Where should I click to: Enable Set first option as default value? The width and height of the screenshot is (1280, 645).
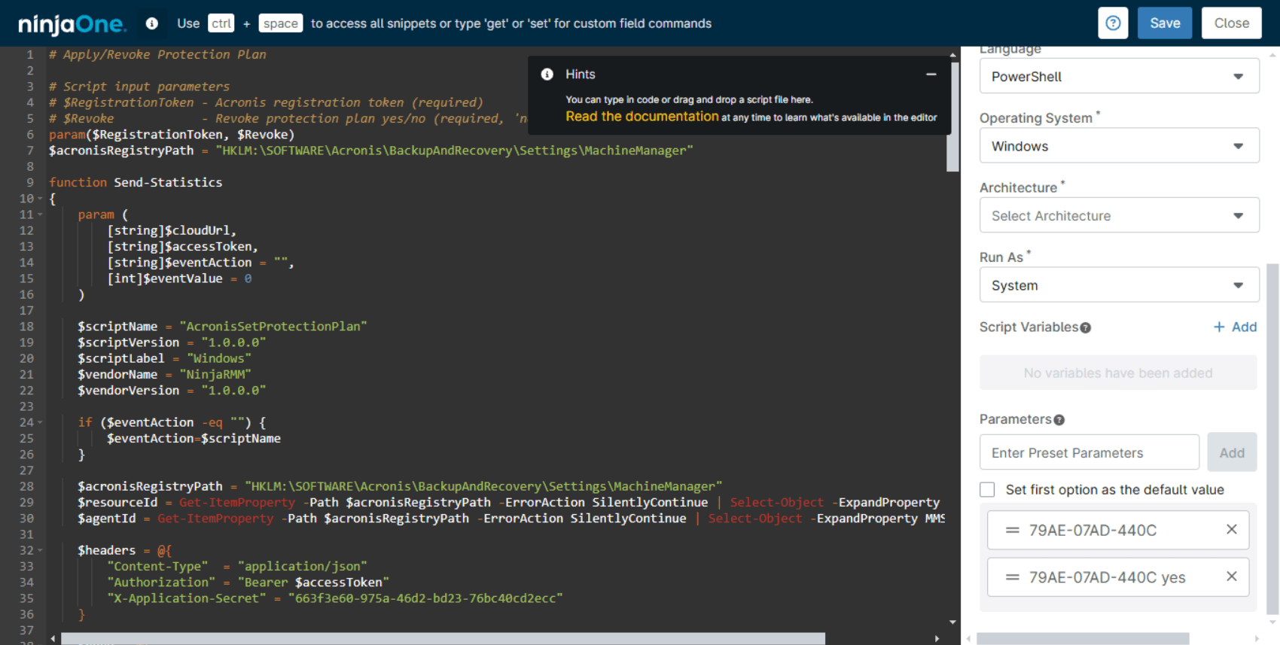[x=987, y=489]
